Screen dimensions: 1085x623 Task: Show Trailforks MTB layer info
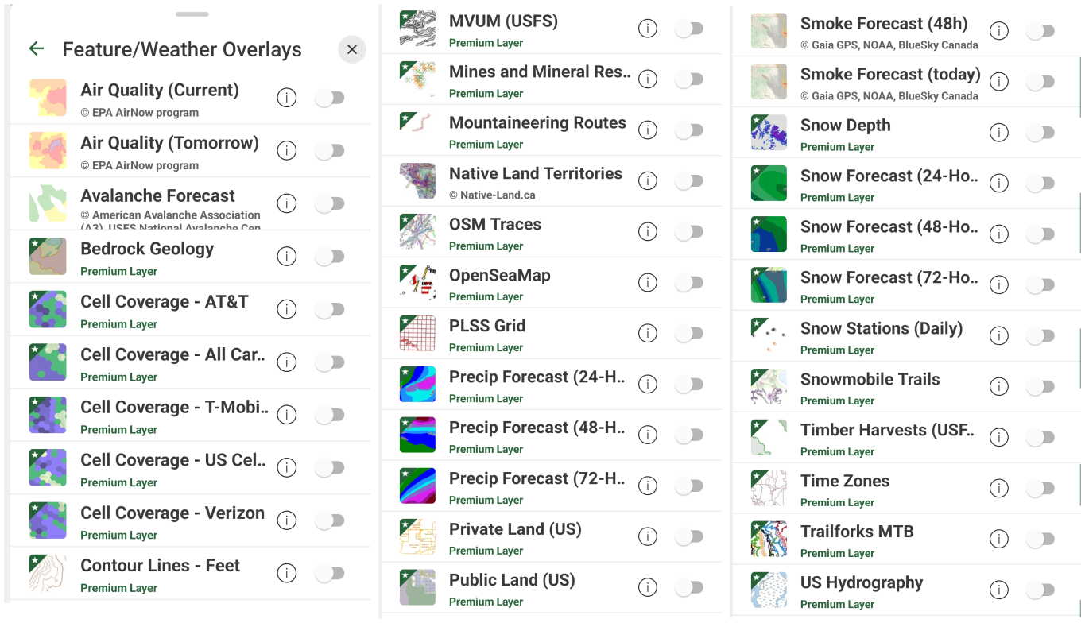point(999,540)
